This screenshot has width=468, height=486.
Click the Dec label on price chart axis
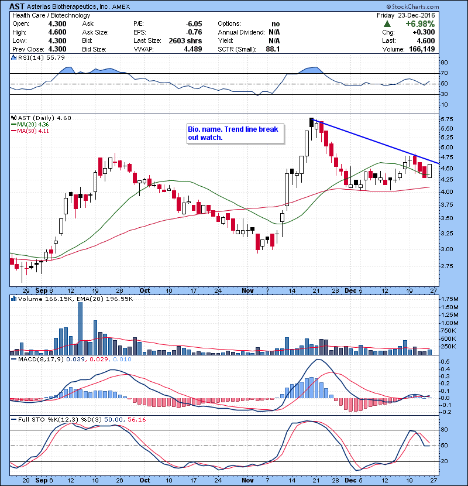[x=350, y=291]
